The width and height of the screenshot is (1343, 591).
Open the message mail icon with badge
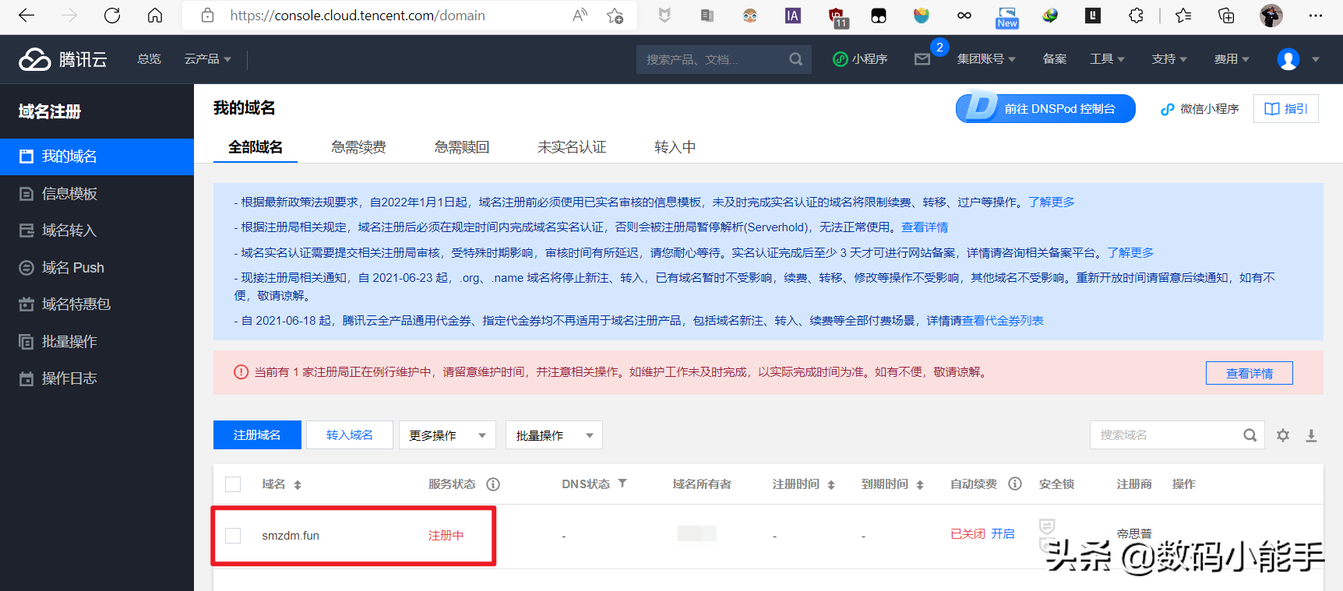click(922, 59)
